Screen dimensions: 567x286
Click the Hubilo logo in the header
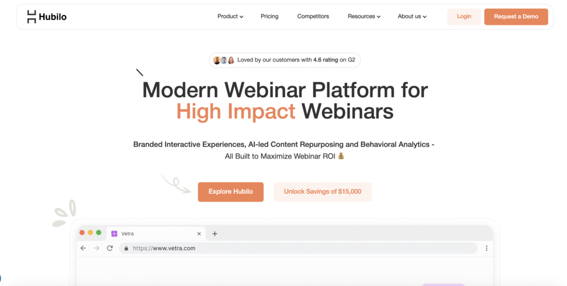coord(47,17)
